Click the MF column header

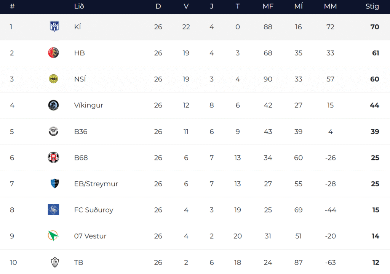[x=268, y=6]
